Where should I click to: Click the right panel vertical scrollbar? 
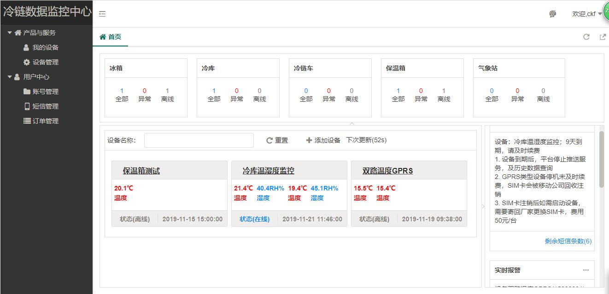[601, 159]
